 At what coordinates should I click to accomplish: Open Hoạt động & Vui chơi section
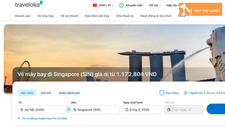click(156, 16)
